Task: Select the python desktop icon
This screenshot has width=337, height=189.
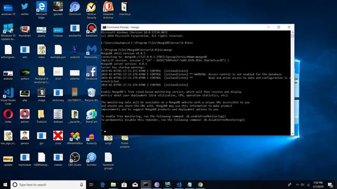Action: tap(25, 75)
